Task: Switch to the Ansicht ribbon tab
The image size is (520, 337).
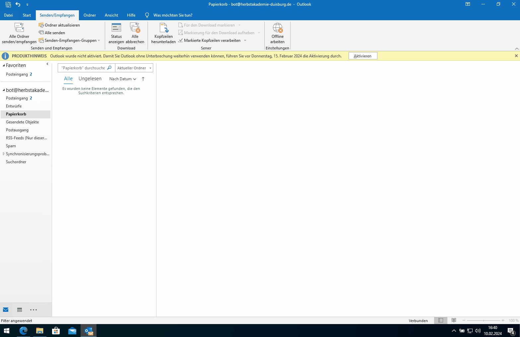Action: tap(111, 15)
